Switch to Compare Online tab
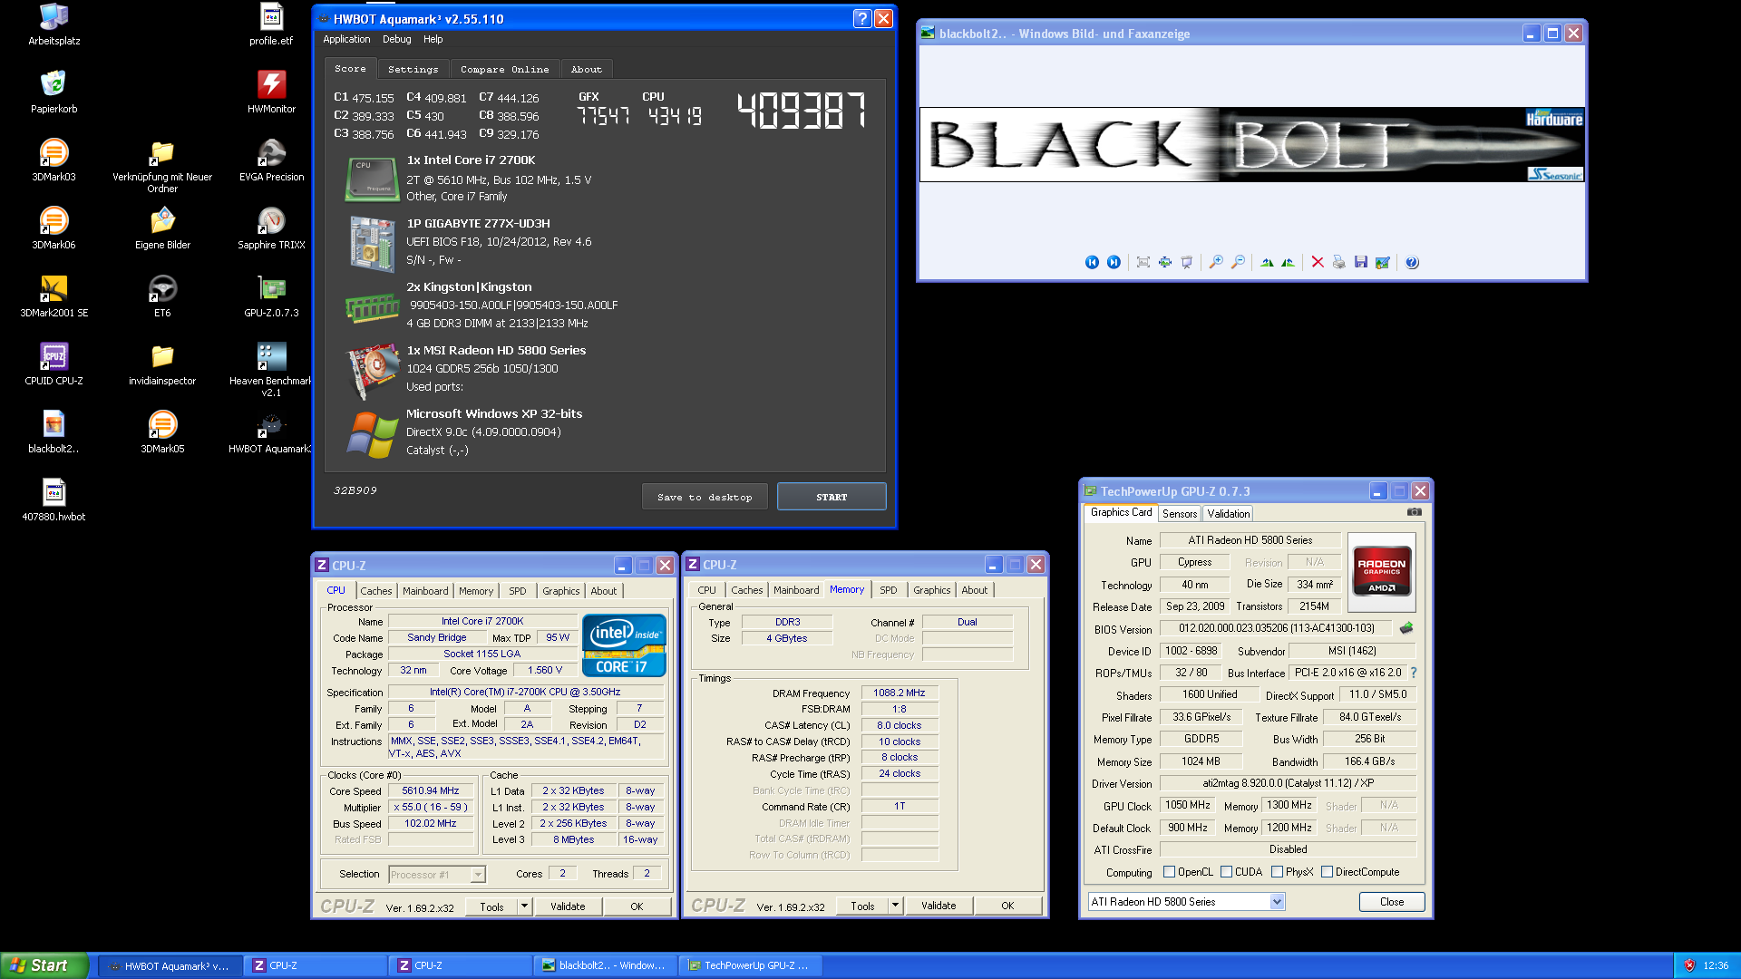Image resolution: width=1741 pixels, height=979 pixels. 504,69
